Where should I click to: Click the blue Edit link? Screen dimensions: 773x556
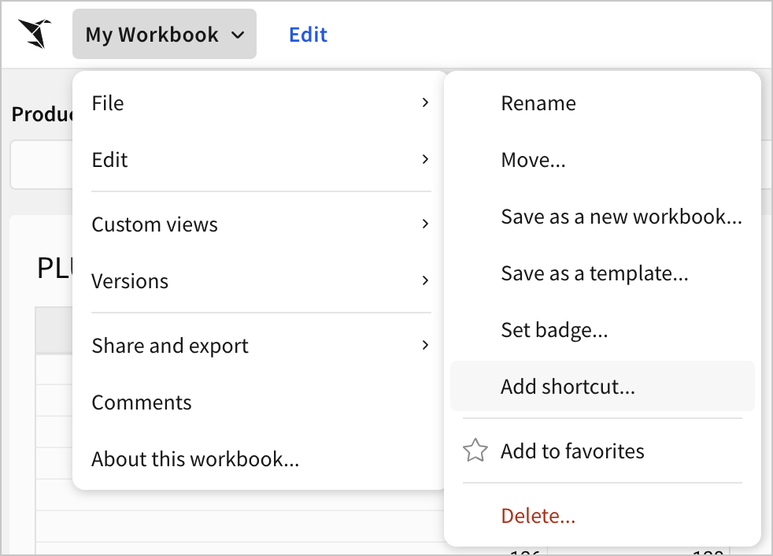pos(308,35)
